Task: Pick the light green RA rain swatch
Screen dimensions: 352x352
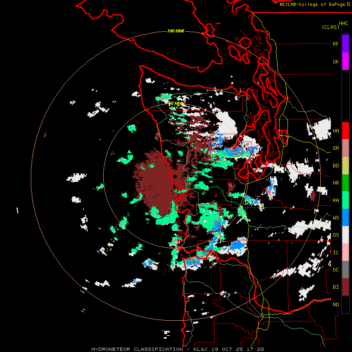Action: coord(345,200)
